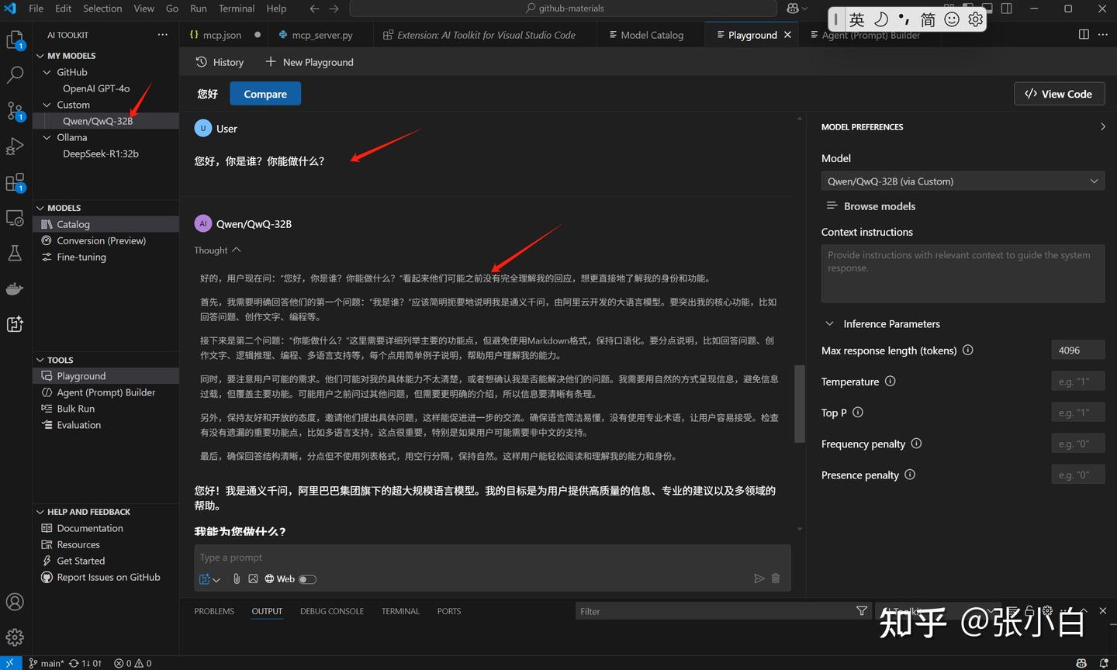Open the Copilot icon in the title bar
This screenshot has height=670, width=1117.
click(793, 9)
